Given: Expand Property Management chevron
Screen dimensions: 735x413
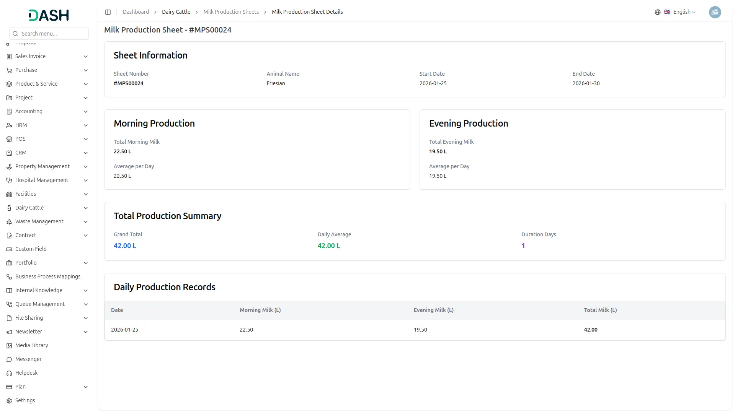Looking at the screenshot, I should pyautogui.click(x=86, y=167).
